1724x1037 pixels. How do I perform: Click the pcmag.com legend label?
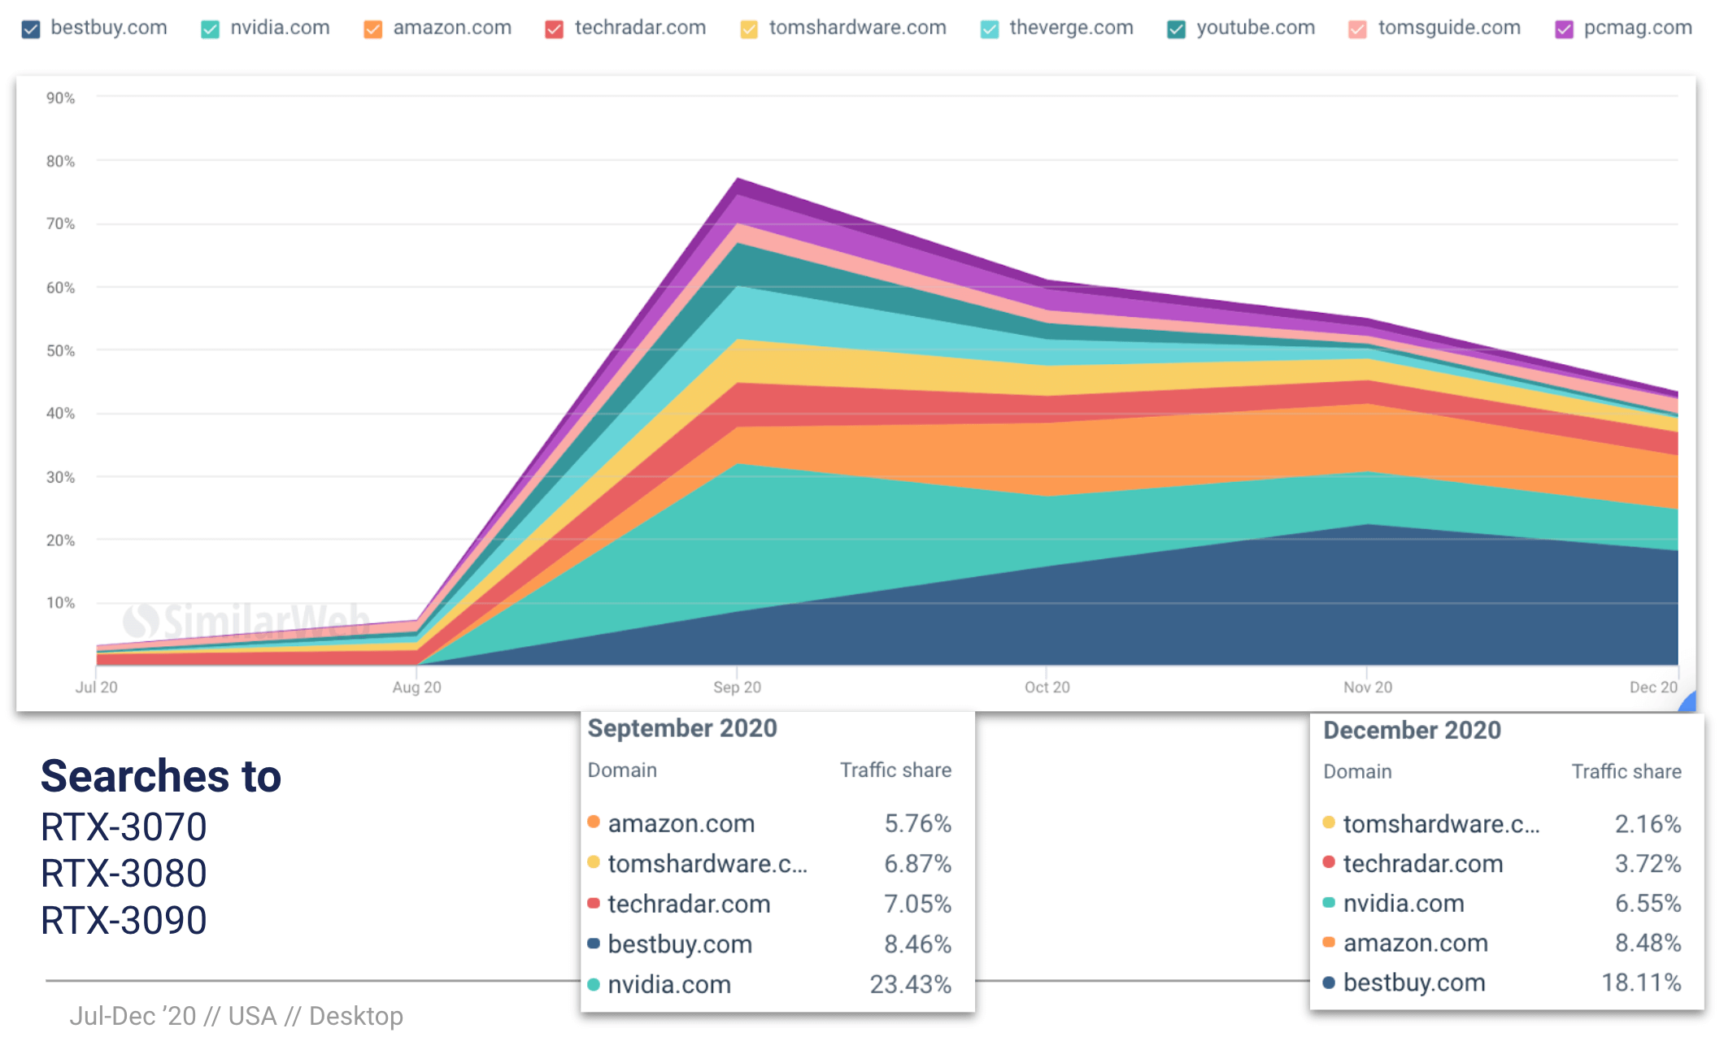[1638, 28]
